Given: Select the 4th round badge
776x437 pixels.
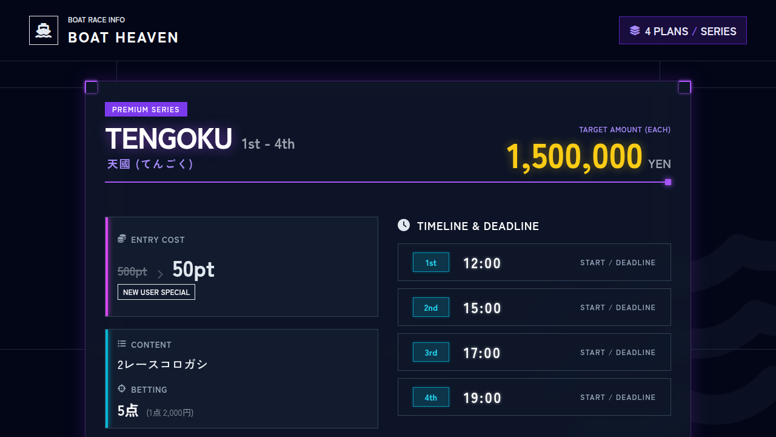Looking at the screenshot, I should pos(431,397).
